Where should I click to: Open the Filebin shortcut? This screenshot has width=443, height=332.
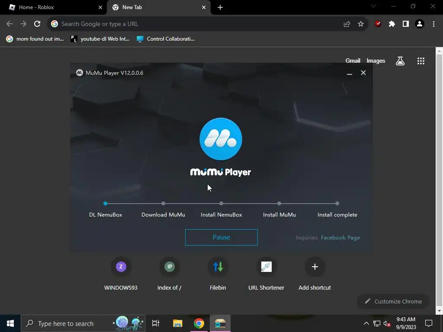(x=218, y=274)
